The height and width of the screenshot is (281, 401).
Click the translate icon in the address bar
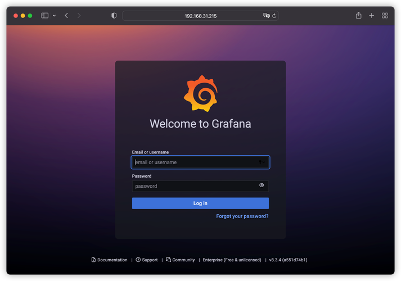click(x=266, y=16)
